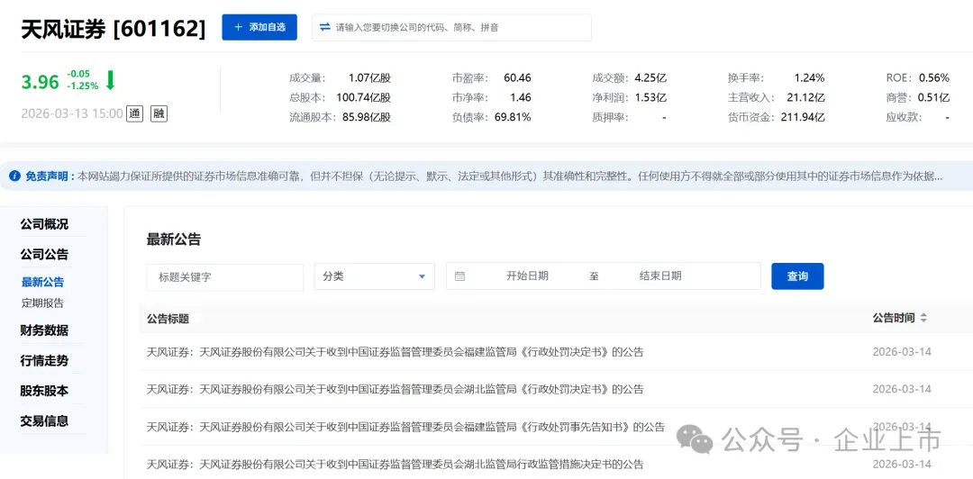
Task: Focus the 标题关键字 input field
Action: point(225,276)
